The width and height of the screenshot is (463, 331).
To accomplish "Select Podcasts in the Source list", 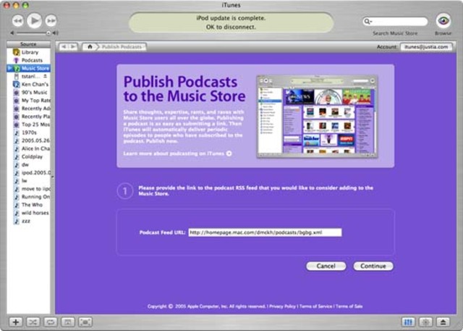I will pyautogui.click(x=29, y=60).
